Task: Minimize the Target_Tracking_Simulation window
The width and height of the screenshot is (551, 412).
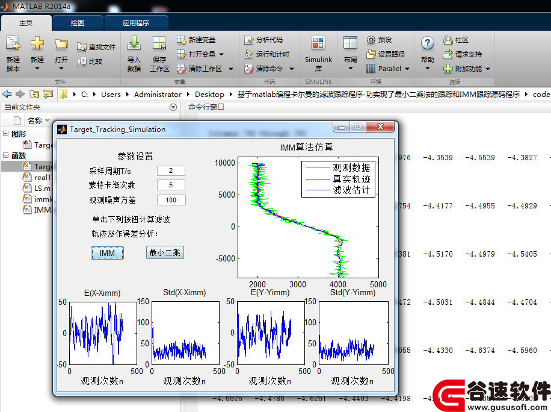Action: point(341,127)
